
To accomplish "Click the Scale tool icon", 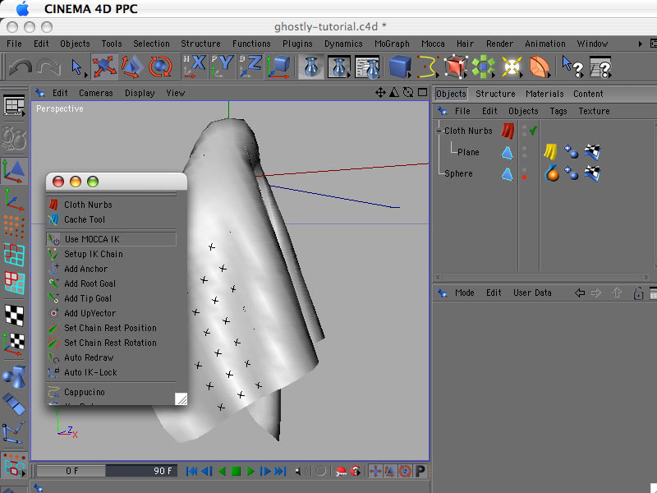I will pyautogui.click(x=132, y=66).
